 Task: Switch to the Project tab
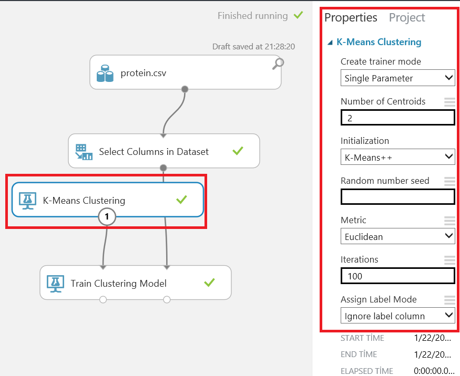(407, 18)
